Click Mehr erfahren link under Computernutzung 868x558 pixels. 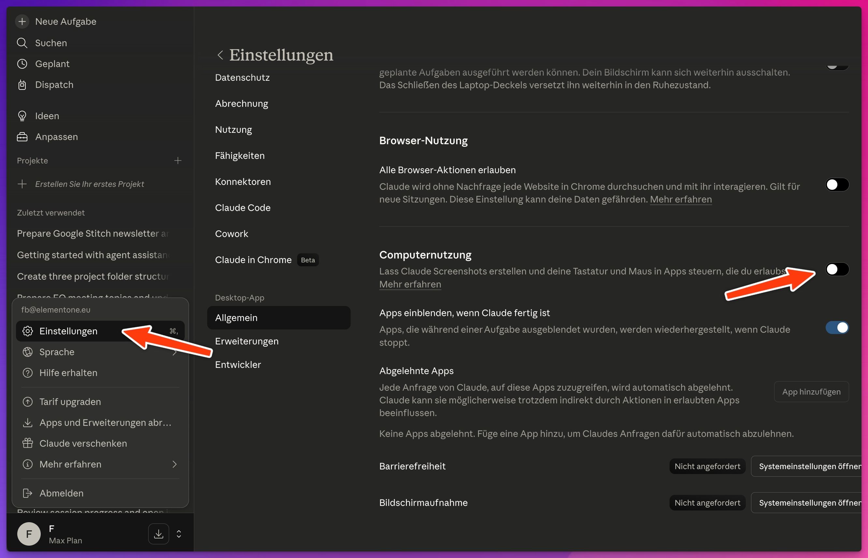pos(410,284)
